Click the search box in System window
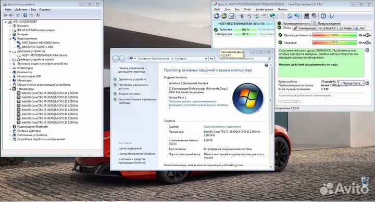Viewport: 375px width, 202px height. 244,59
